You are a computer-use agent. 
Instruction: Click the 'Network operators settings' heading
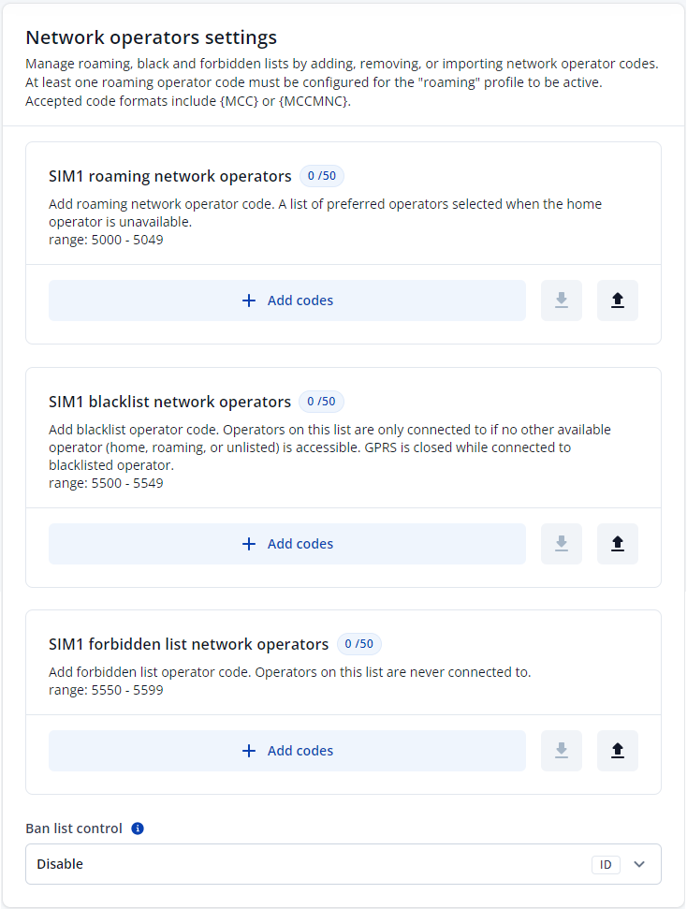pos(151,38)
